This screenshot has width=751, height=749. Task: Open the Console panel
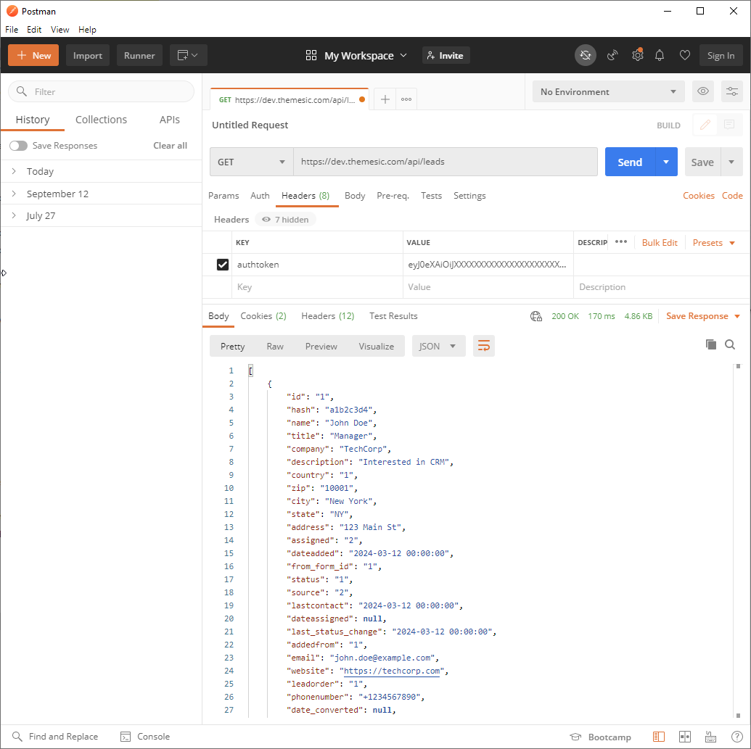pyautogui.click(x=145, y=737)
